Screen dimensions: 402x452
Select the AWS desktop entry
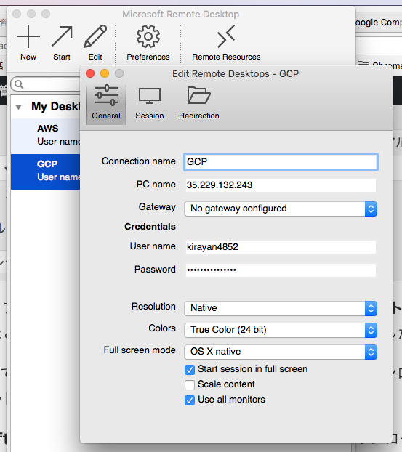click(45, 135)
